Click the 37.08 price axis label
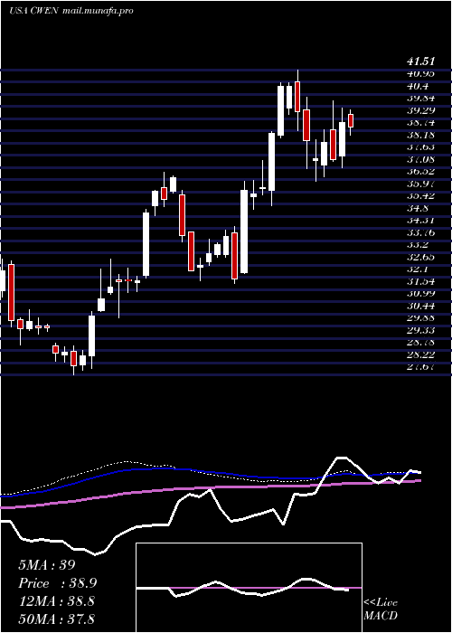This screenshot has width=452, height=633. click(421, 159)
